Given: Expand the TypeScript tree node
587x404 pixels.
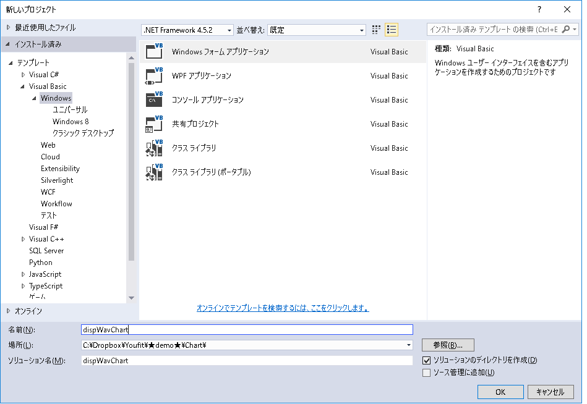Looking at the screenshot, I should (24, 286).
